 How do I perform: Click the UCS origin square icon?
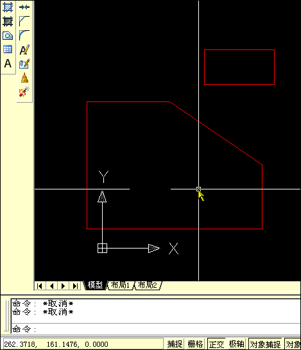pos(103,249)
